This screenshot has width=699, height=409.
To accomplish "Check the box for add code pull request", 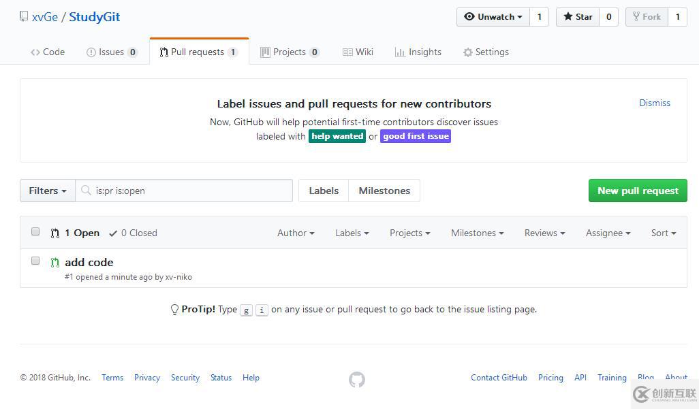I will point(35,261).
